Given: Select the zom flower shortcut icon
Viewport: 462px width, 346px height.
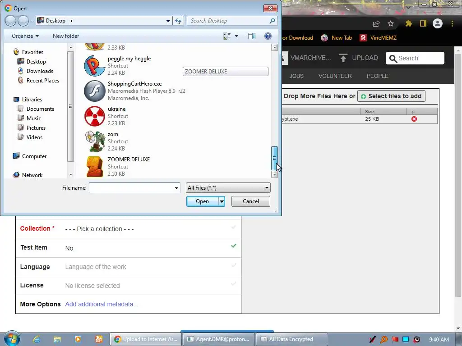Looking at the screenshot, I should tap(95, 141).
